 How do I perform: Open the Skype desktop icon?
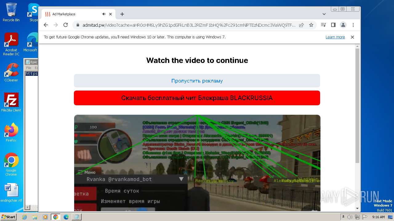click(x=33, y=12)
